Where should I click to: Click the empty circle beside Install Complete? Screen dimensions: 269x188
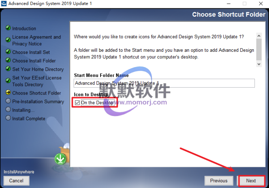click(x=8, y=118)
